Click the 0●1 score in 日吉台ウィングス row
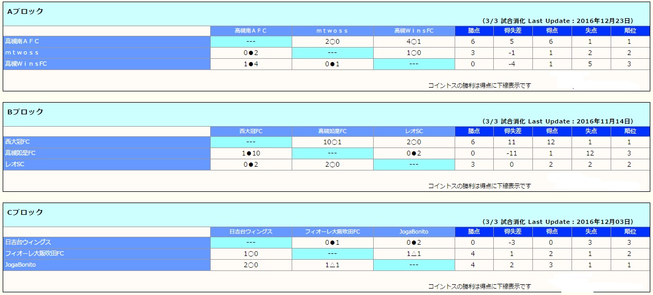Viewport: 653px width, 295px height. tap(332, 243)
